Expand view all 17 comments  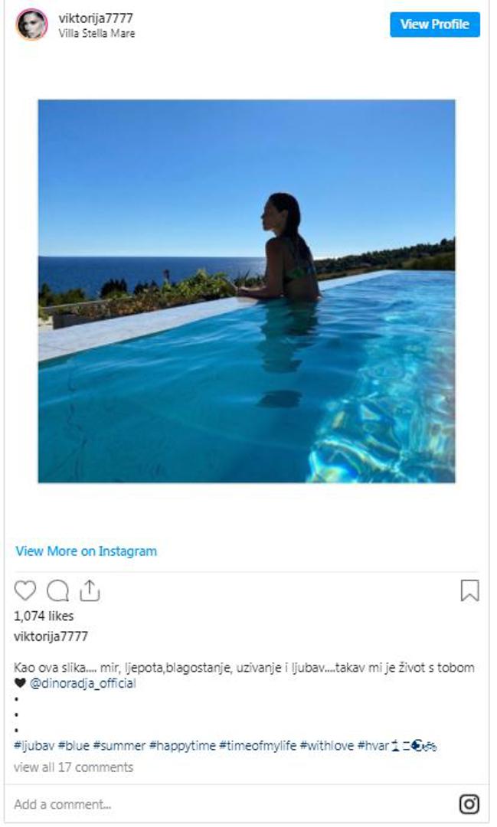tap(74, 767)
